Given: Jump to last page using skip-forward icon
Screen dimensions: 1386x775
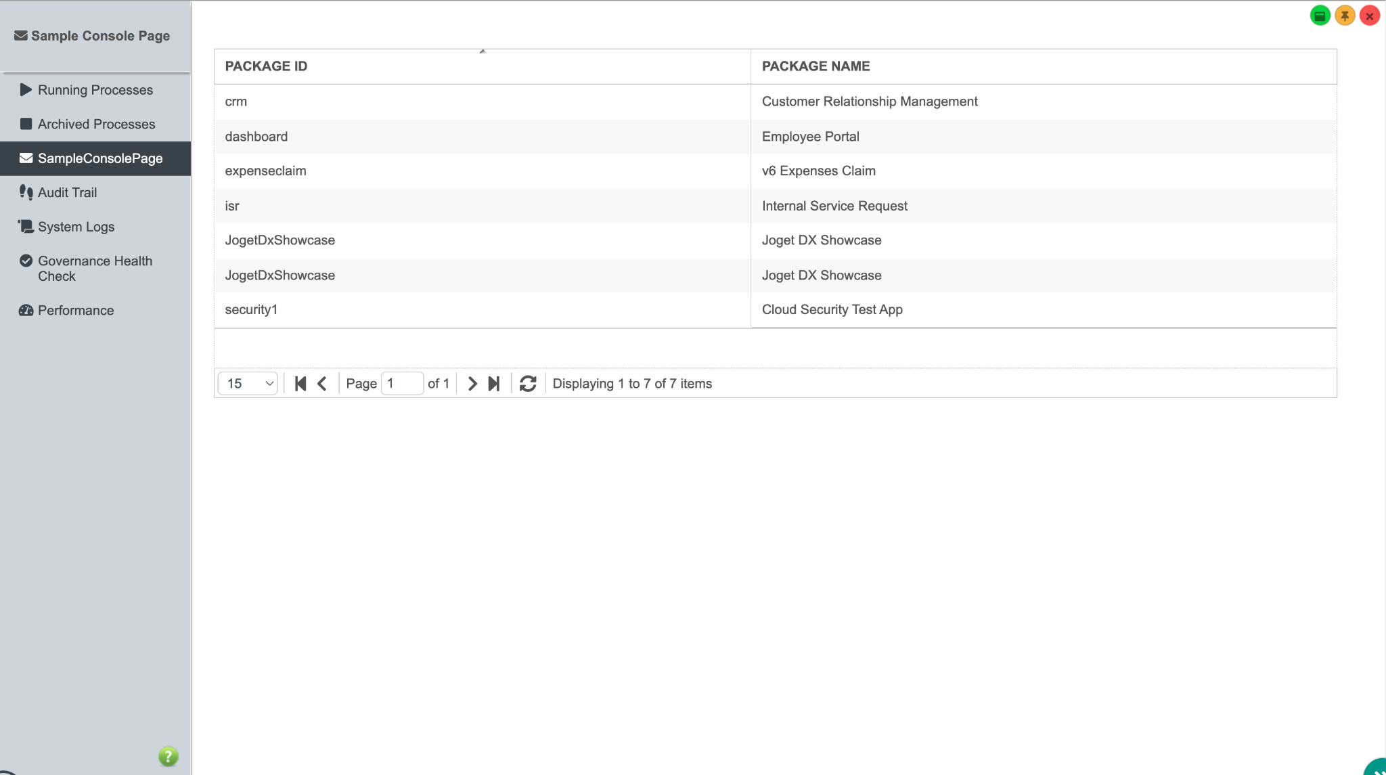Looking at the screenshot, I should pos(494,384).
